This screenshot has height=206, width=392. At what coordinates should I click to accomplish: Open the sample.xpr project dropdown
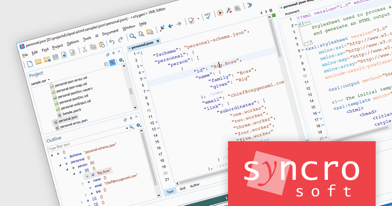pyautogui.click(x=49, y=80)
